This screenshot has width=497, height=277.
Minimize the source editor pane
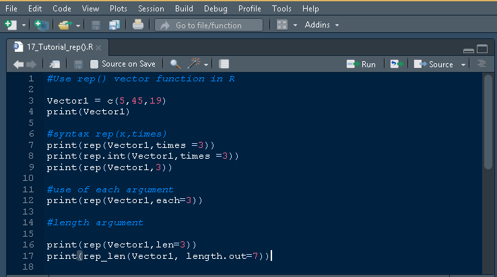pyautogui.click(x=469, y=50)
